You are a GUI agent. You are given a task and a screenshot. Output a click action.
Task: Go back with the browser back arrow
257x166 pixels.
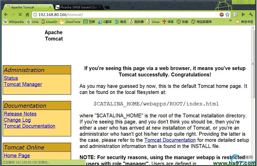click(6, 15)
